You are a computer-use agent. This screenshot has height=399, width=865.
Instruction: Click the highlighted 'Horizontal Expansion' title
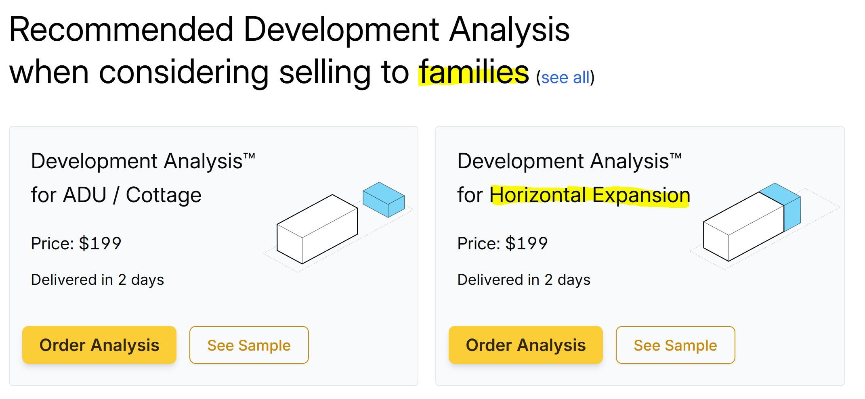[590, 195]
